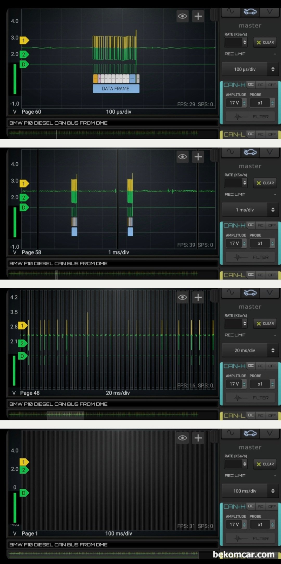The height and width of the screenshot is (564, 281).
Task: Select green channel 2 marker in Page 48 scope
Action: 22,344
